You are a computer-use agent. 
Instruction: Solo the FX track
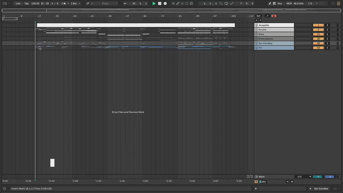pos(327,48)
